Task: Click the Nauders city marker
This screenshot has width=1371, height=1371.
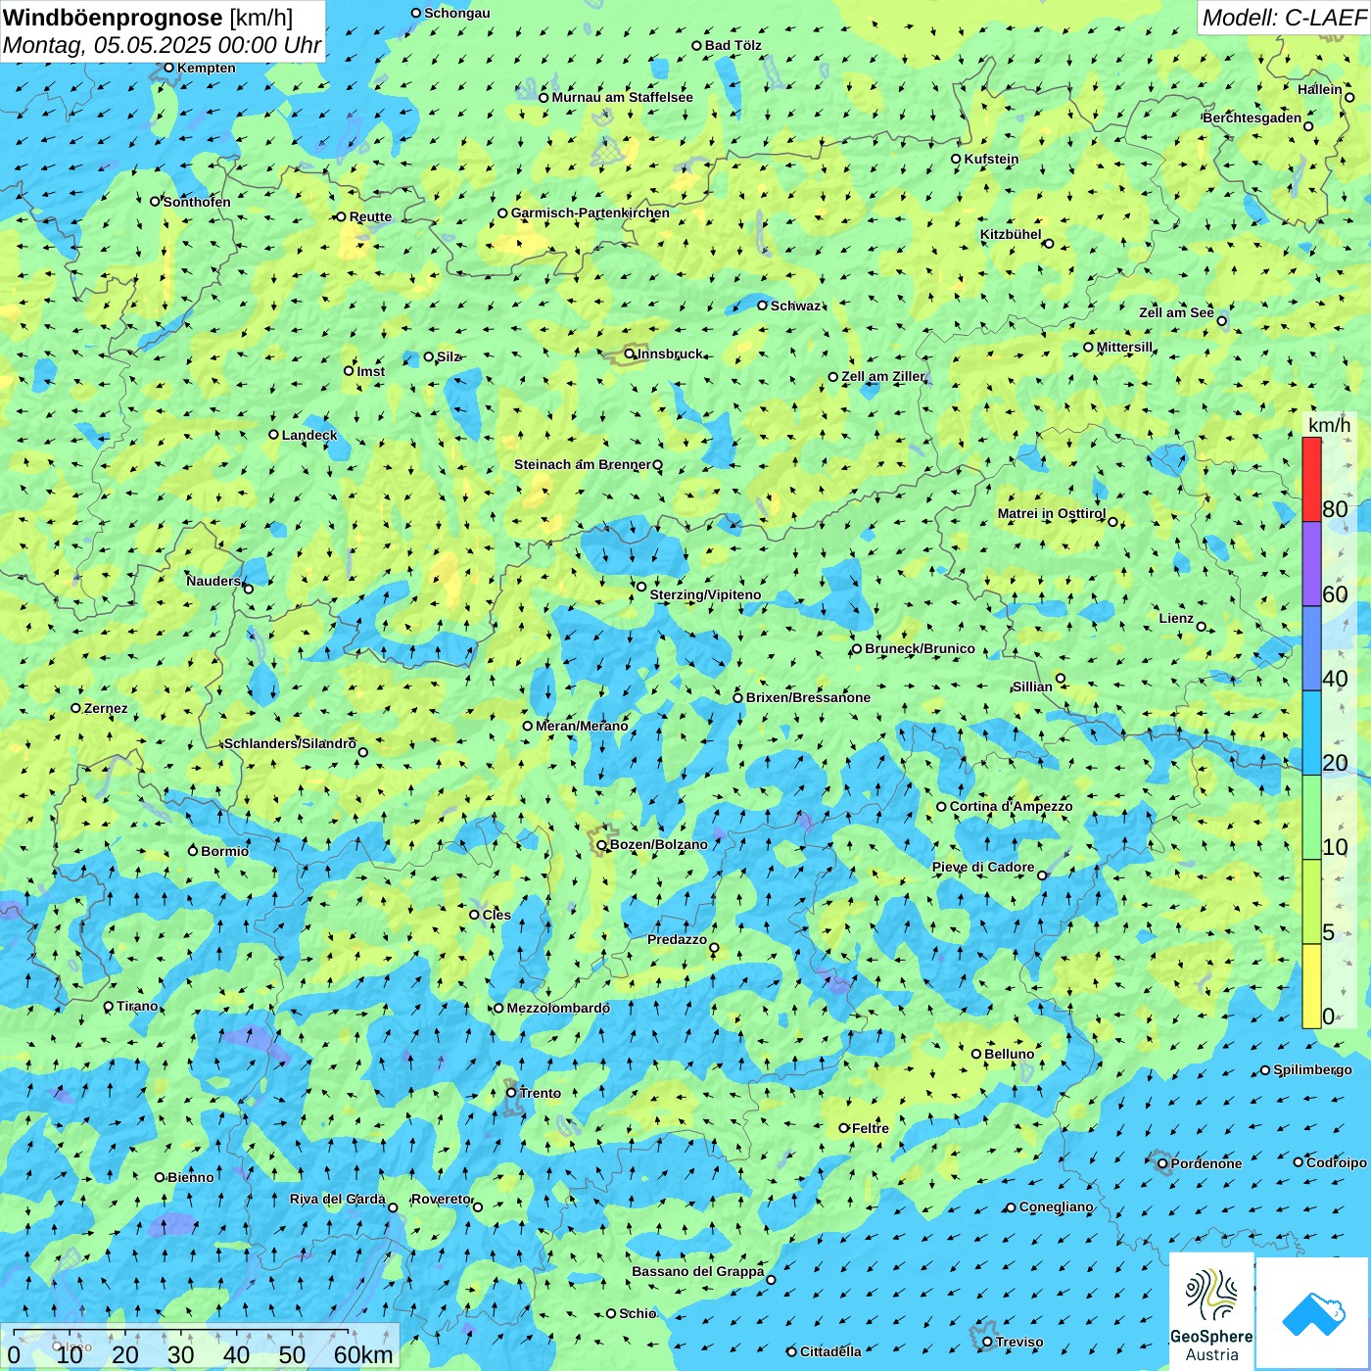Action: [249, 589]
